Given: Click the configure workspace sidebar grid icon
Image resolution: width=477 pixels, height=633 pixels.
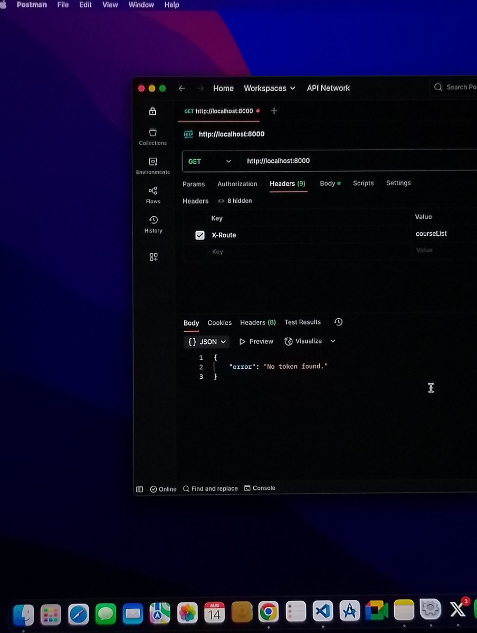Looking at the screenshot, I should point(153,257).
